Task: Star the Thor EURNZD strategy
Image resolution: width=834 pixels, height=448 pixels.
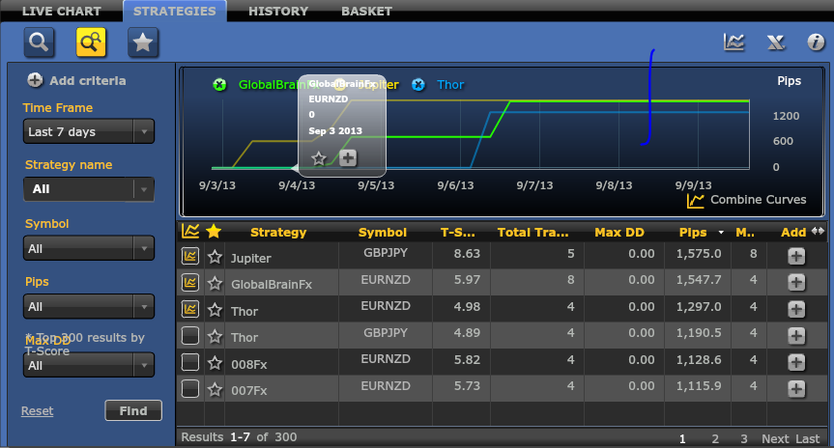Action: (x=215, y=310)
